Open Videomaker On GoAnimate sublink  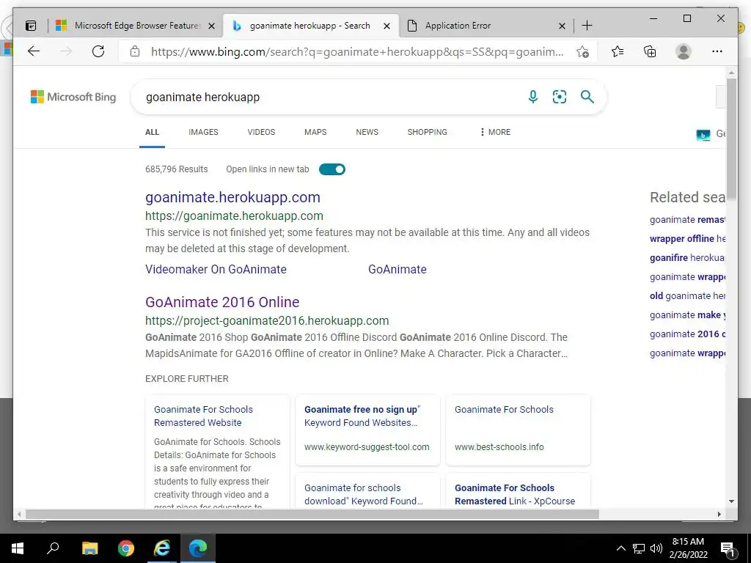[x=216, y=269]
